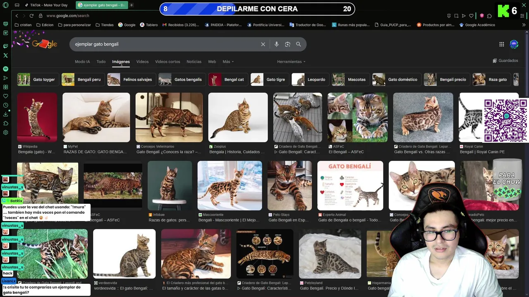Filter by Felinos salvajes chip

[x=131, y=79]
